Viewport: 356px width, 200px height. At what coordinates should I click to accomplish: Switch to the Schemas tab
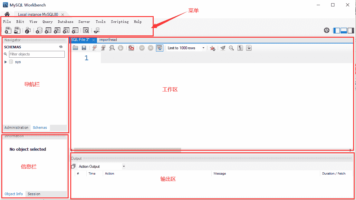40,127
